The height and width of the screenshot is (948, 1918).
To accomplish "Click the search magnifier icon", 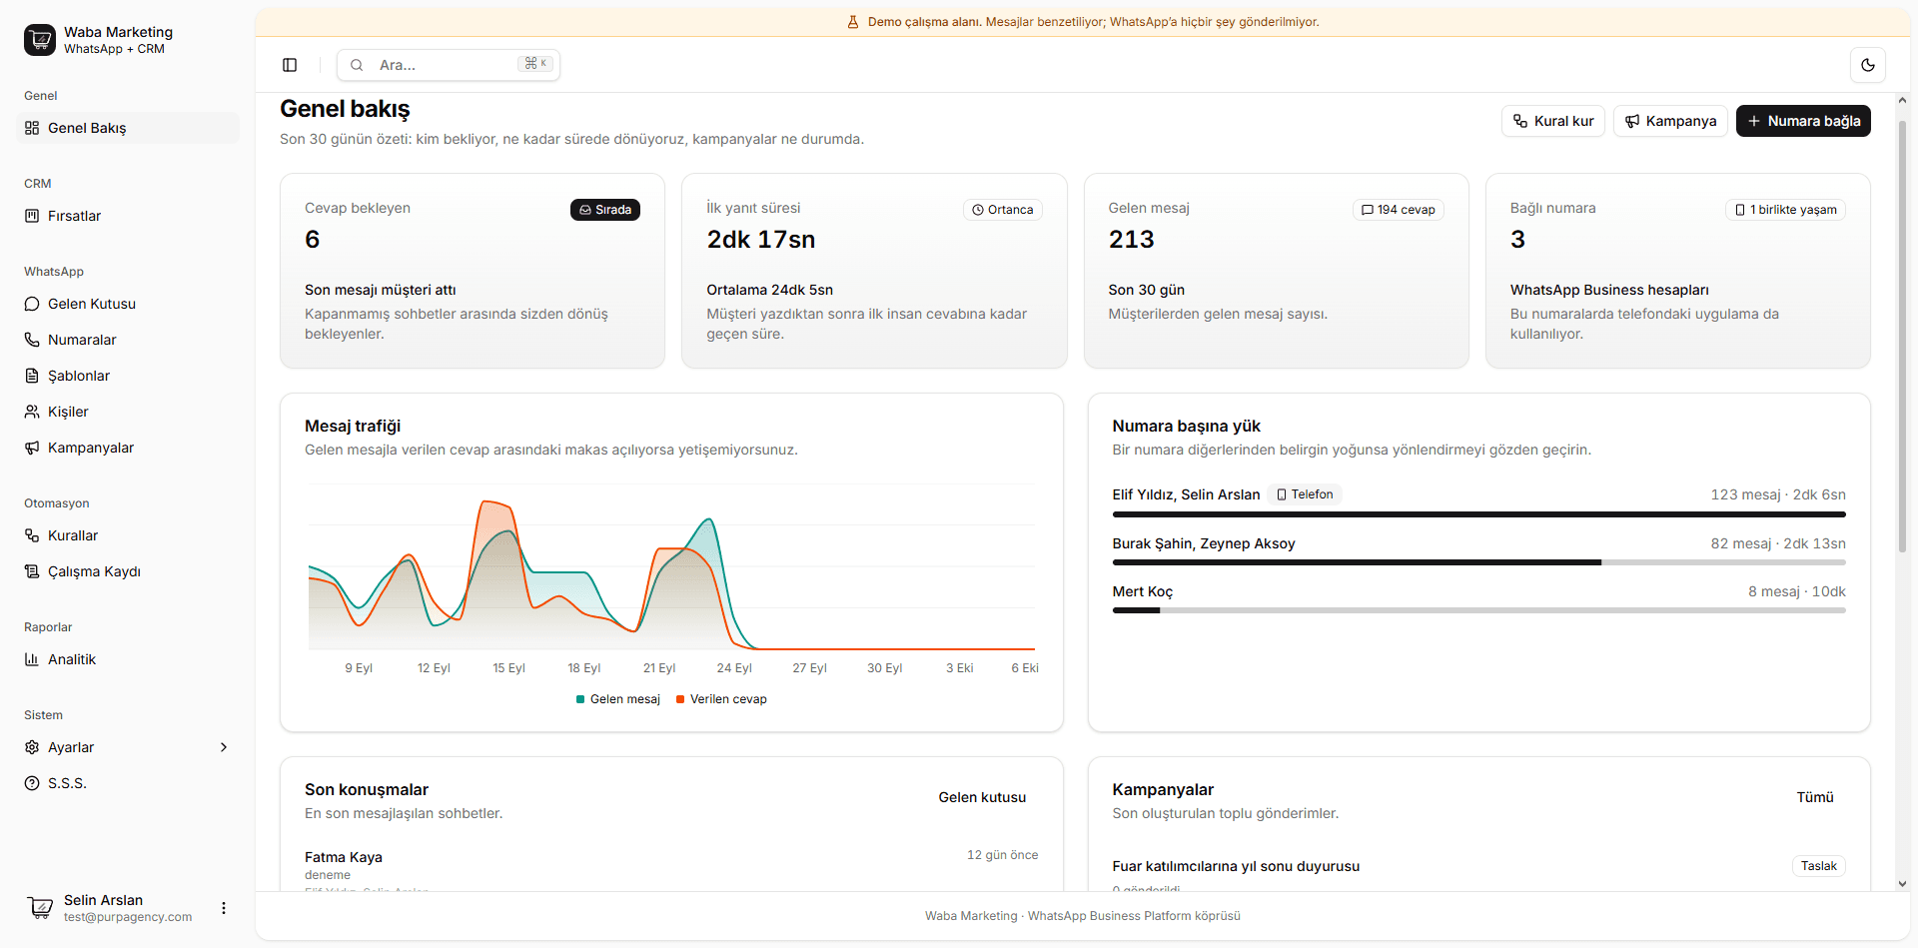I will [x=357, y=65].
